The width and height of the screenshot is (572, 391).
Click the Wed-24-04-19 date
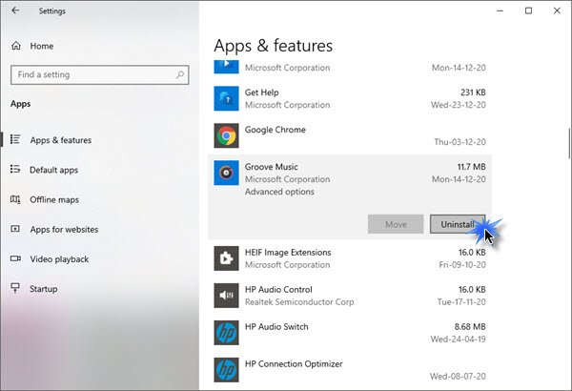(x=459, y=340)
